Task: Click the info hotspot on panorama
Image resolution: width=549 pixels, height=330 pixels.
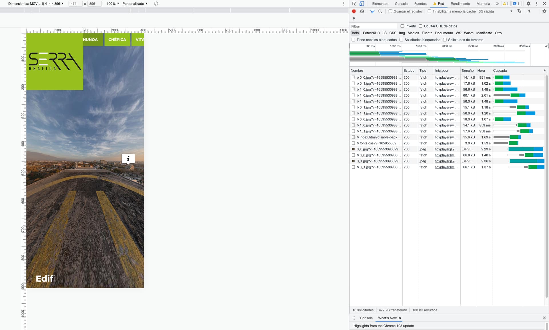Action: pos(128,158)
